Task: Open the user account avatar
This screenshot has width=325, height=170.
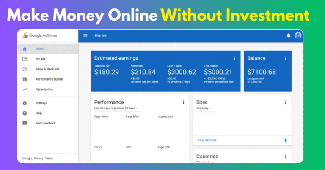Action: click(x=298, y=35)
